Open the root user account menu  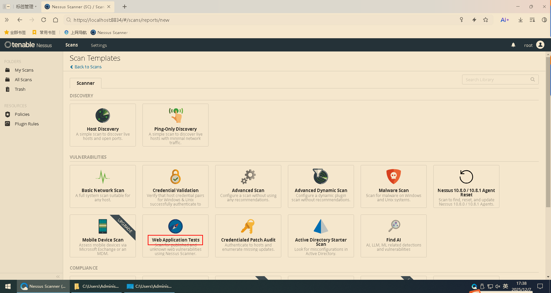(534, 45)
